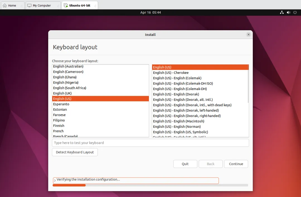Select English (Ghana) layout

click(100, 77)
